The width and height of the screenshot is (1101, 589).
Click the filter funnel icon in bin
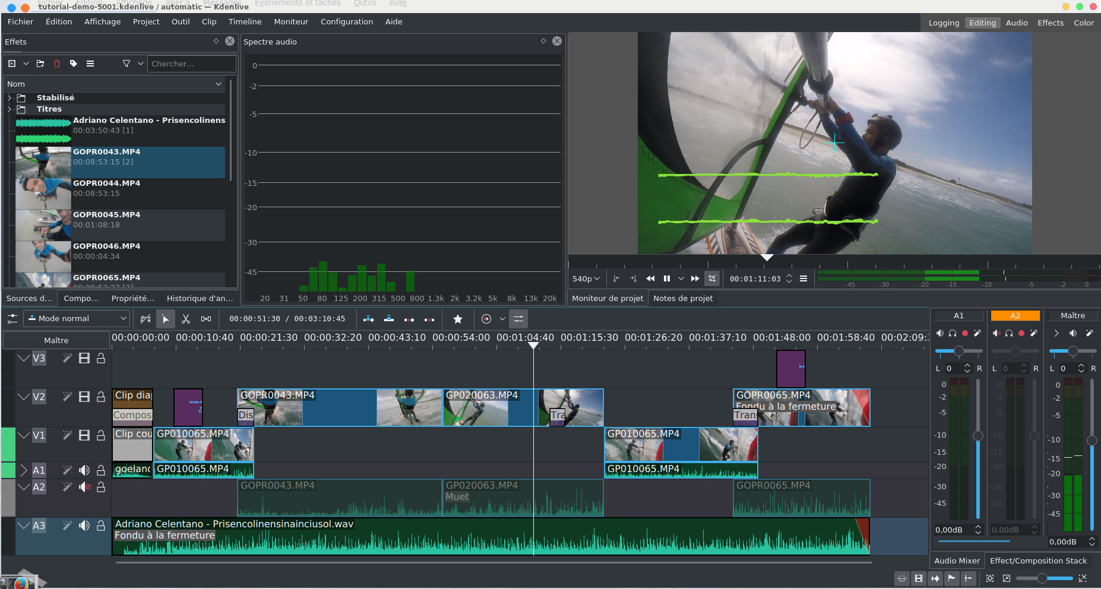[126, 64]
